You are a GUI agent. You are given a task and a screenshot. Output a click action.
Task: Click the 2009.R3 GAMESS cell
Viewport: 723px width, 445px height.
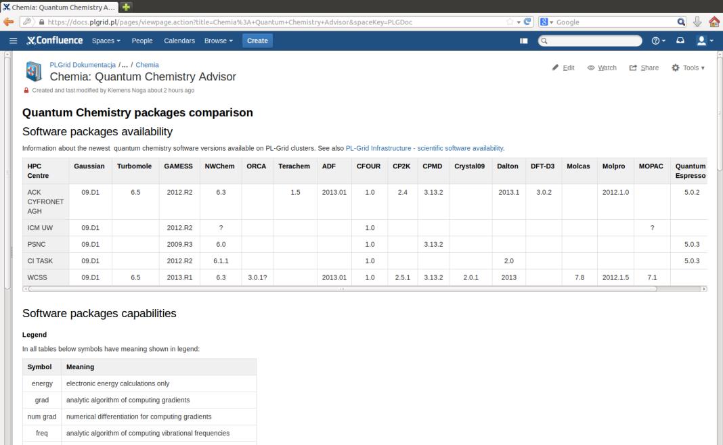pyautogui.click(x=179, y=244)
